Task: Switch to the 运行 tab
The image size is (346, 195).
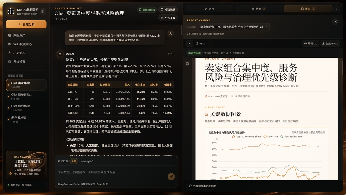Action: [209, 9]
